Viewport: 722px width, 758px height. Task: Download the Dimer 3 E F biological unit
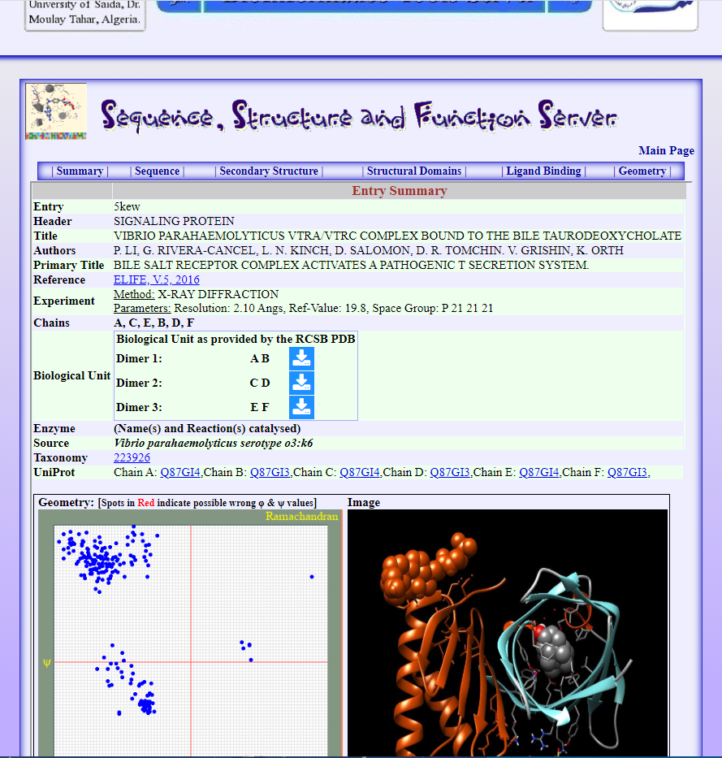[301, 407]
